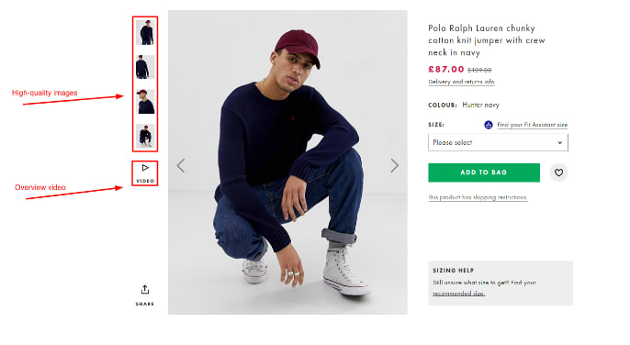Click the Share upload icon
Screen dimensions: 630x345
[x=145, y=290]
